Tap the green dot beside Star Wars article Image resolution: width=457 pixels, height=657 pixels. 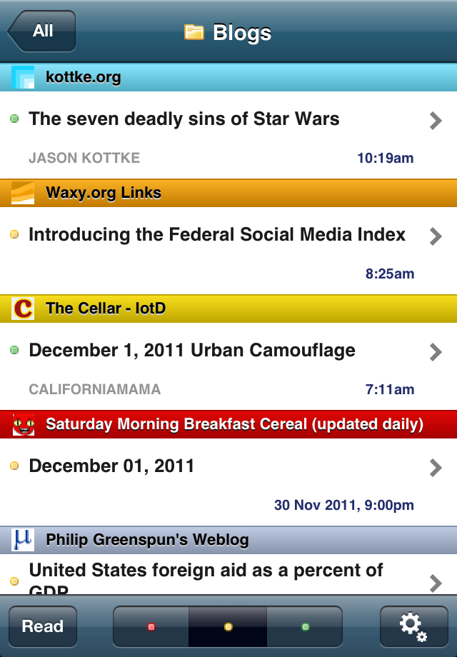click(14, 119)
